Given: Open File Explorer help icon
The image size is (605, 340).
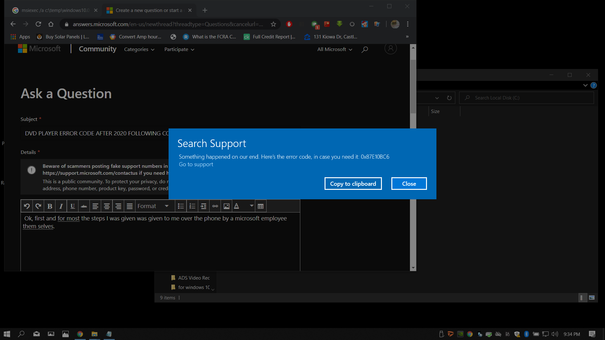Looking at the screenshot, I should (x=594, y=85).
